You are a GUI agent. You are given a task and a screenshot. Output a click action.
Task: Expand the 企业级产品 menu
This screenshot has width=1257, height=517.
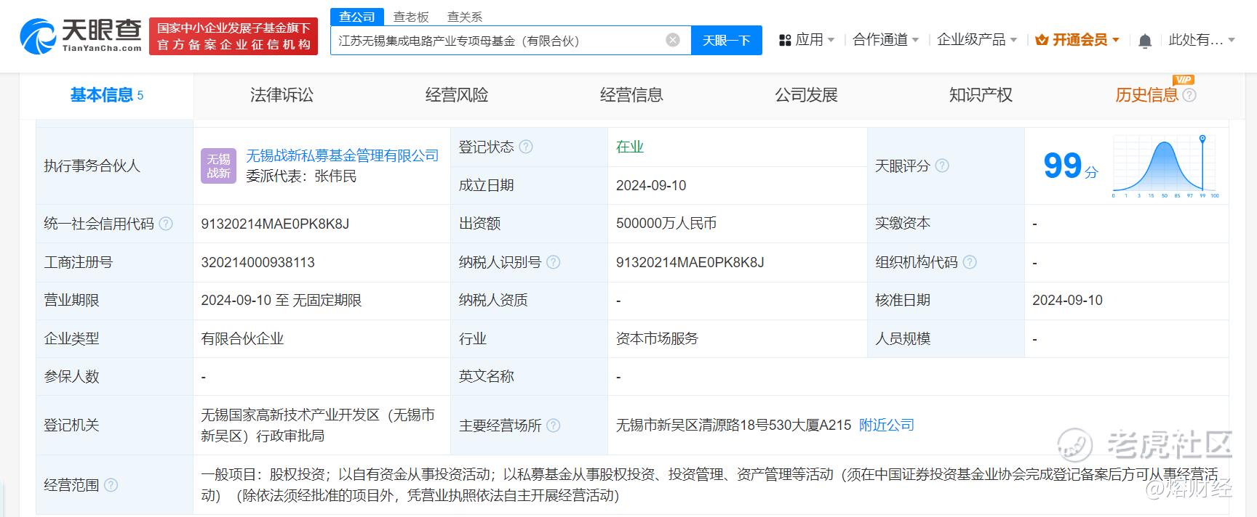coord(977,40)
